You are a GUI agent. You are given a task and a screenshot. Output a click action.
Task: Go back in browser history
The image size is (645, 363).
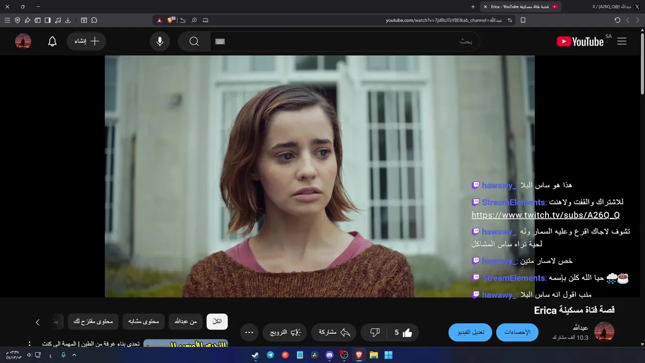[637, 20]
